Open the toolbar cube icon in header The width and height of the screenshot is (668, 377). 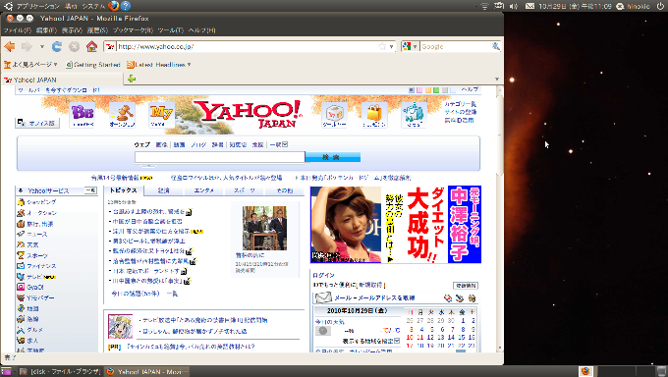[x=334, y=115]
